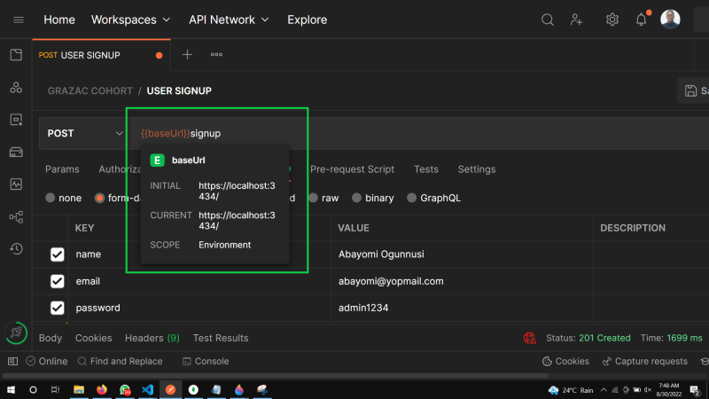Select the raw body type
The image size is (709, 399).
pos(314,198)
